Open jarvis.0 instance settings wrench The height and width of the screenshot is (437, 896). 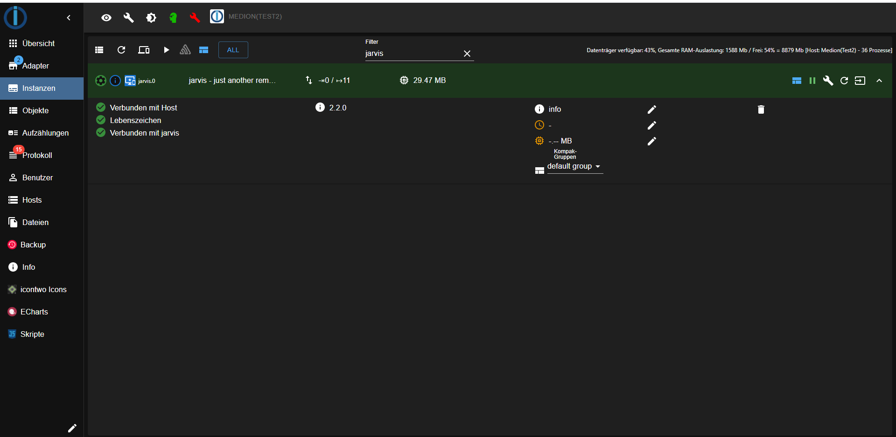(828, 81)
